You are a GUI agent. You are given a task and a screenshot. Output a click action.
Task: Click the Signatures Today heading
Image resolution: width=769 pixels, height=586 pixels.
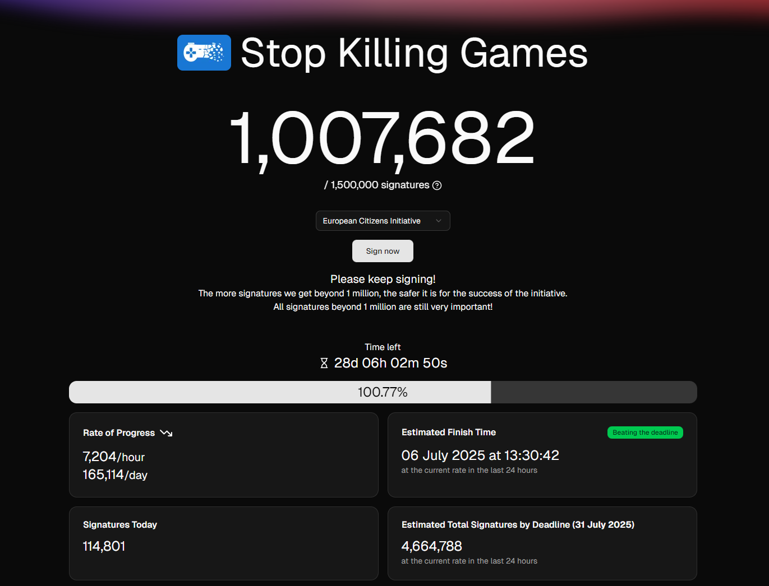pyautogui.click(x=120, y=524)
